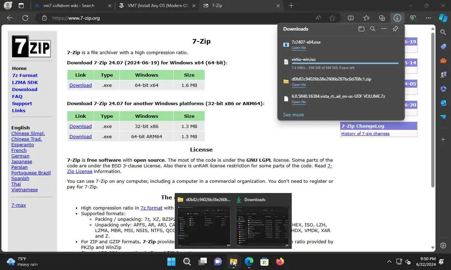The height and width of the screenshot is (270, 451).
Task: Download the 32-bit x86 exe
Action: point(80,126)
